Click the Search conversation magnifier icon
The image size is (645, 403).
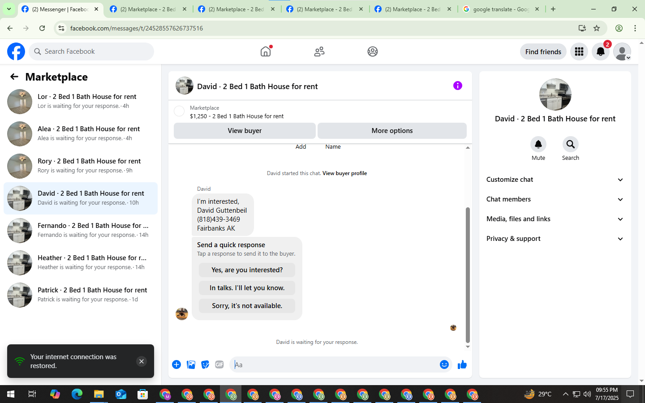point(571,144)
